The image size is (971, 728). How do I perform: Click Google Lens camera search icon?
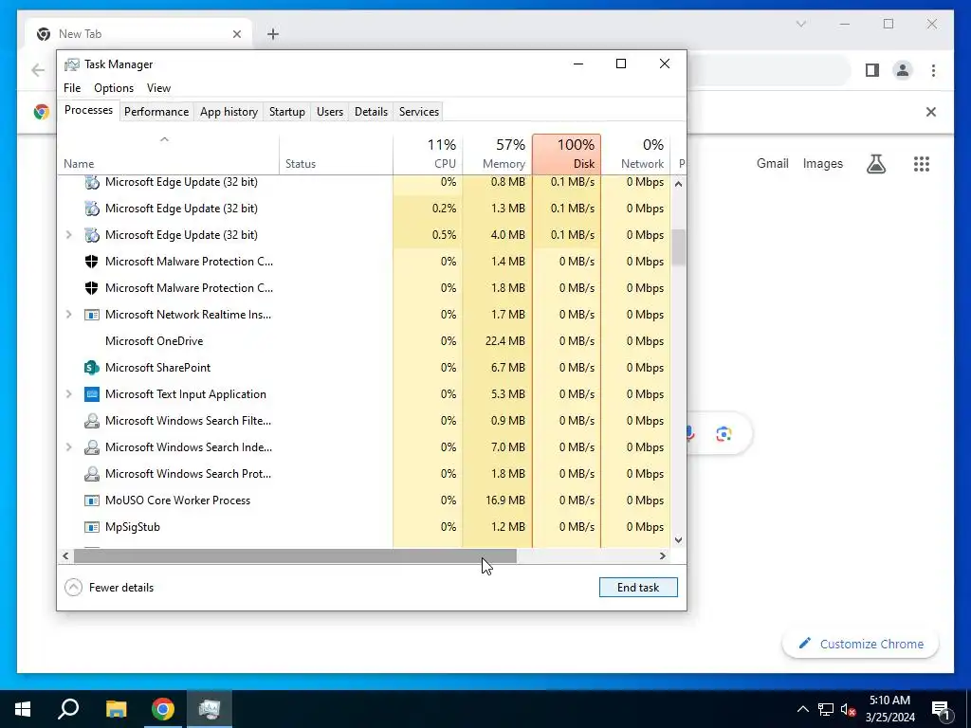click(724, 434)
